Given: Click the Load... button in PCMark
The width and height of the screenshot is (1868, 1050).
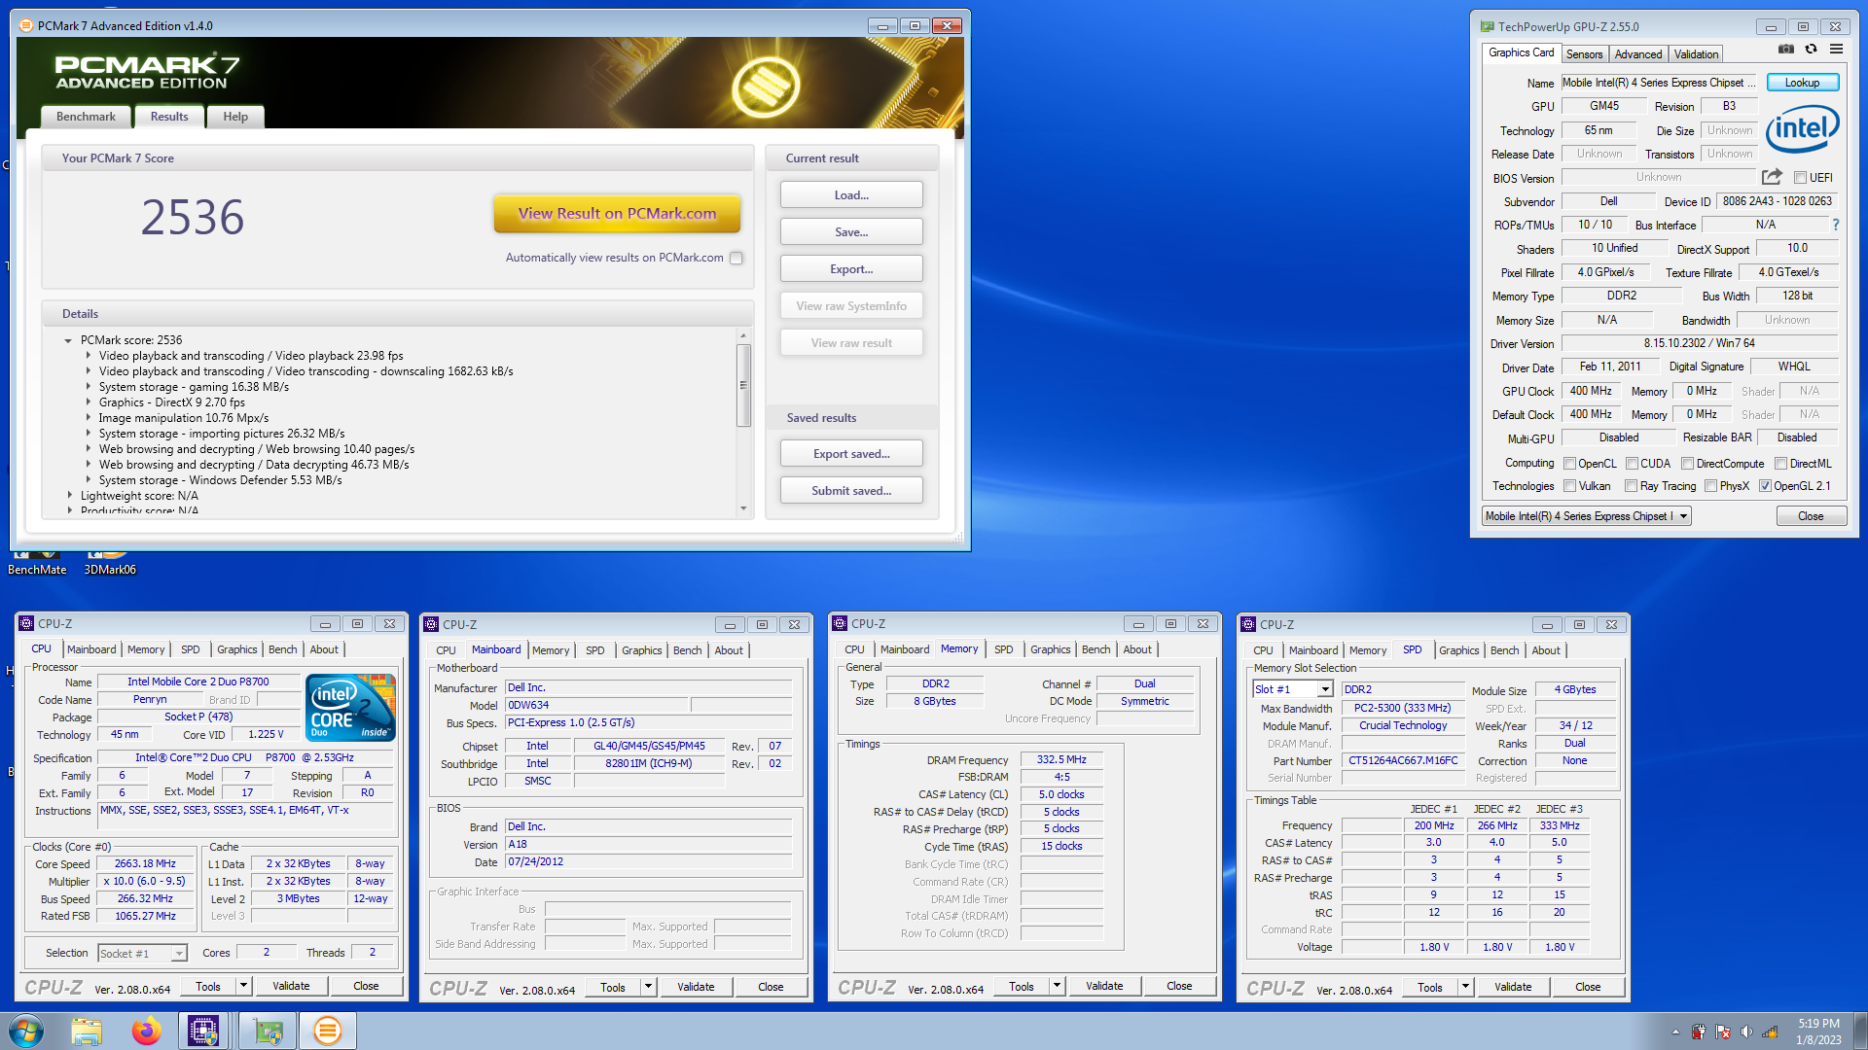Looking at the screenshot, I should pos(851,194).
